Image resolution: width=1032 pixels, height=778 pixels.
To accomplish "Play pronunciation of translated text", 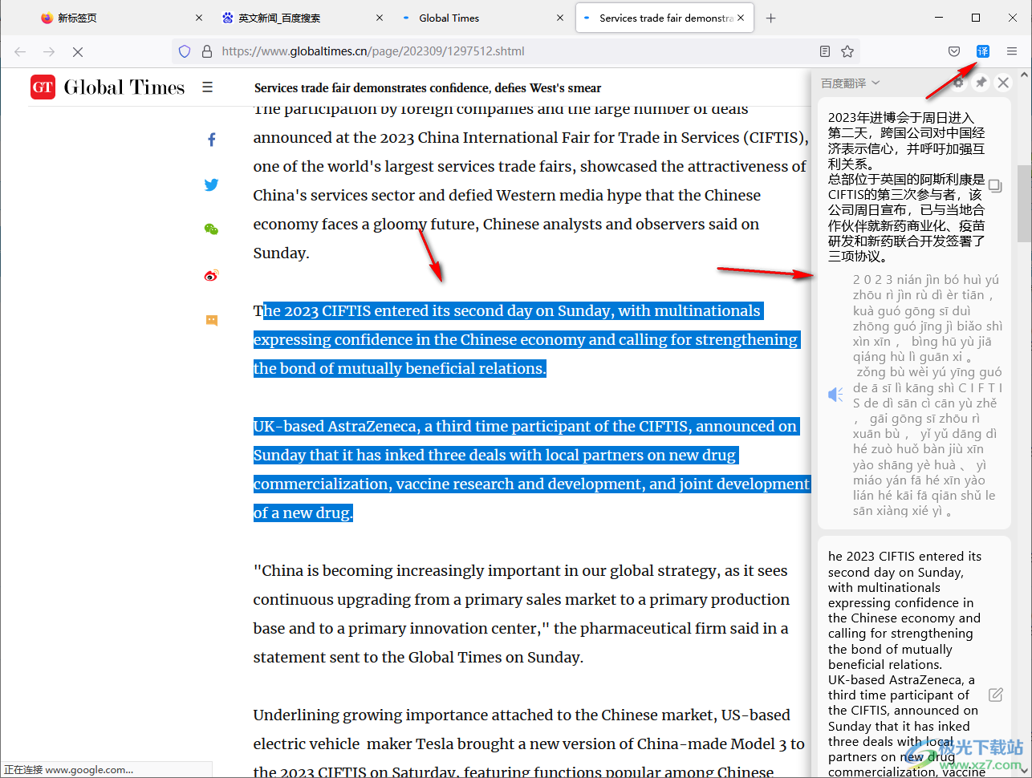I will point(835,395).
